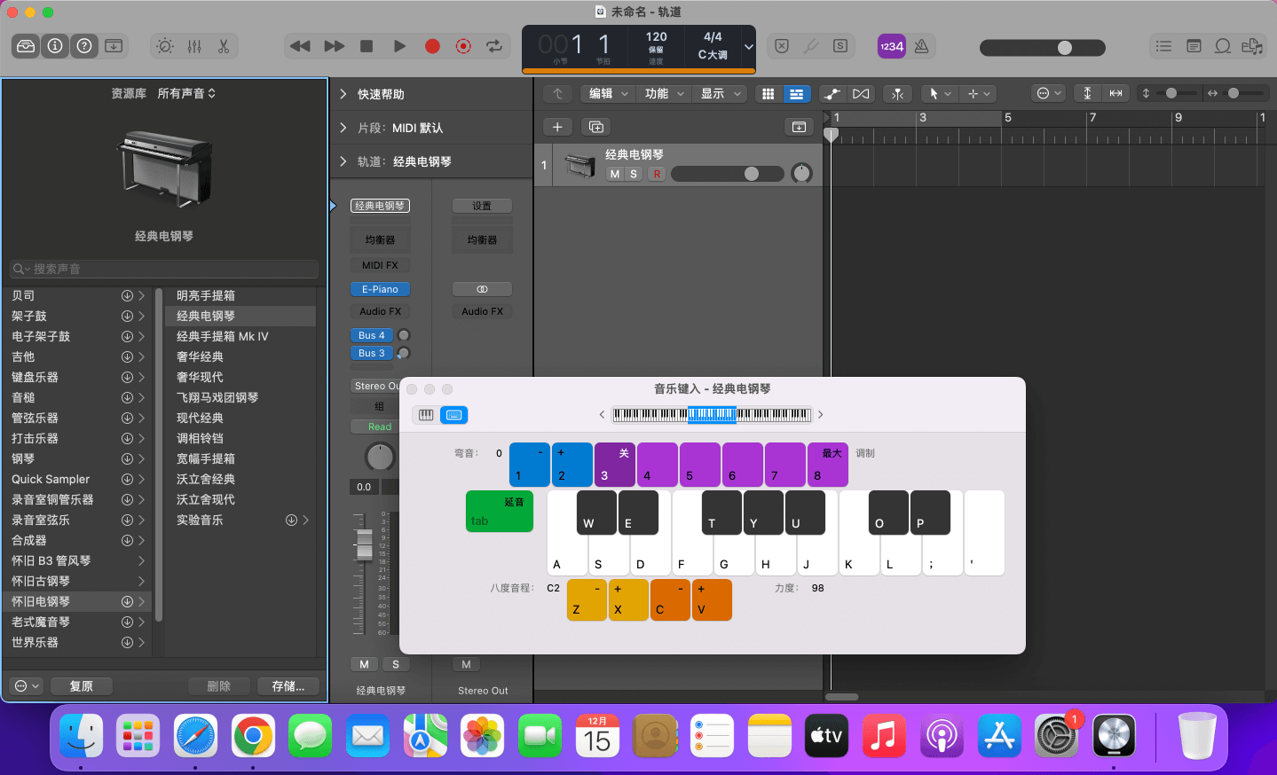
Task: Open the 所有声音 library dropdown
Action: coord(186,93)
